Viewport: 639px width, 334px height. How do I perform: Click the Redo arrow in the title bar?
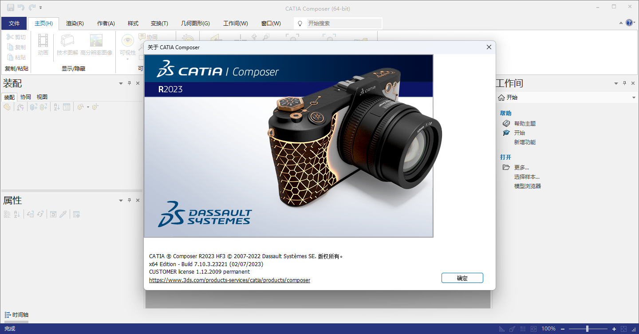point(32,7)
